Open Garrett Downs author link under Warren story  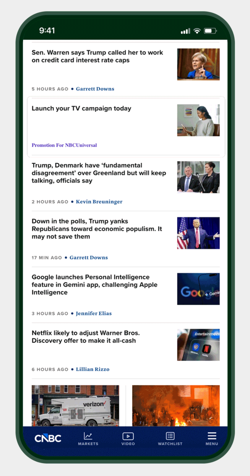95,89
